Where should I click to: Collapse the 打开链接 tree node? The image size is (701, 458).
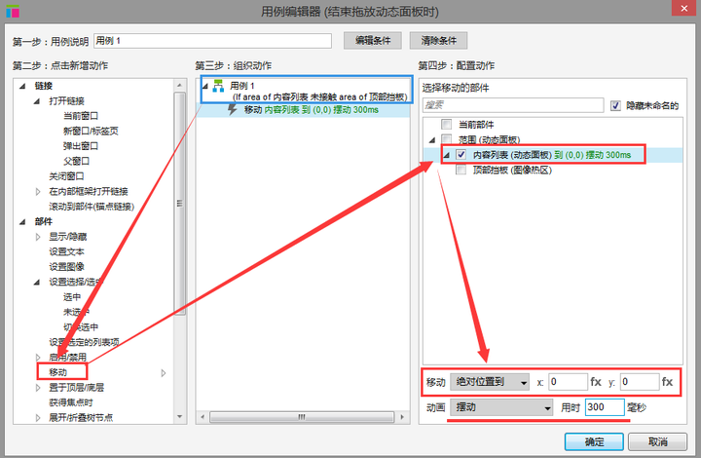tap(37, 101)
